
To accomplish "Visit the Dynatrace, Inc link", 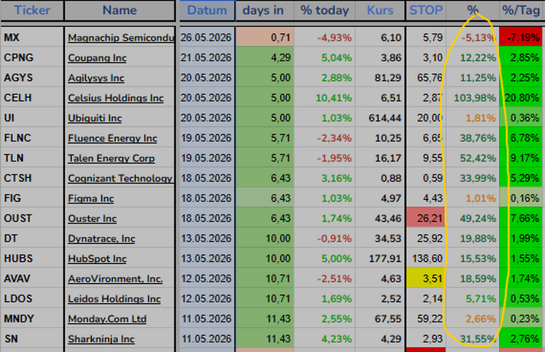I will click(102, 239).
